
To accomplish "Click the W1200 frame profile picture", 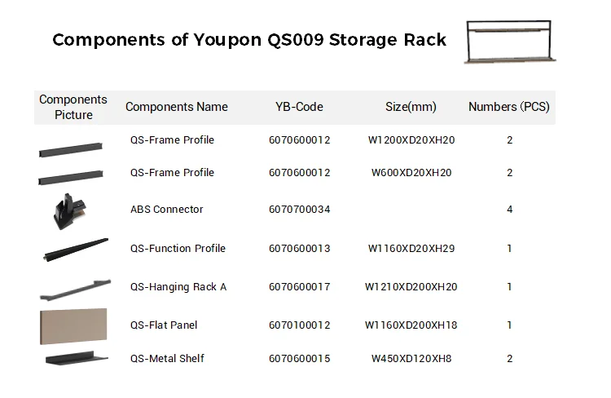I will [73, 149].
